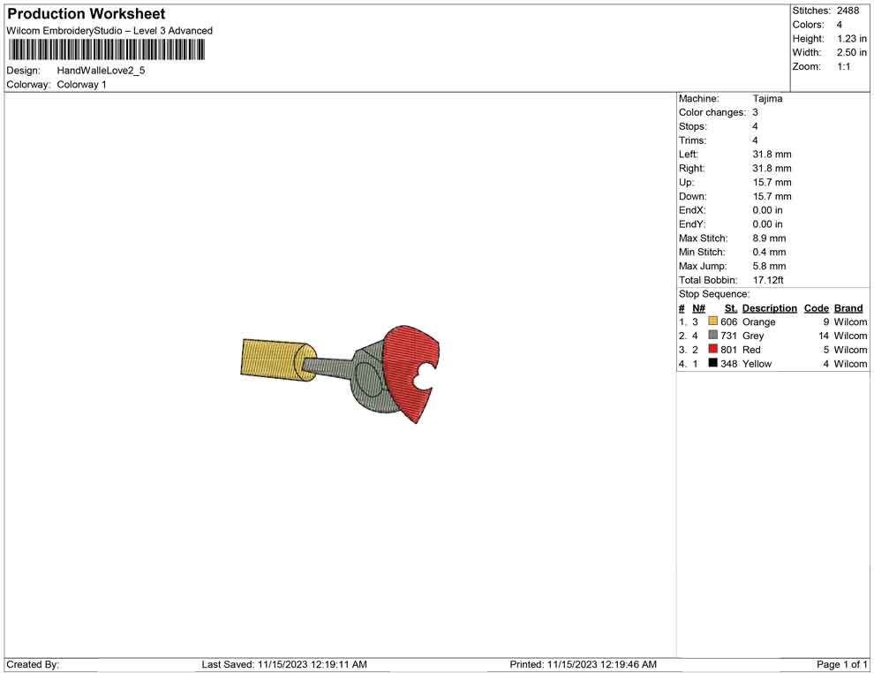Click the Created By footer label
The image size is (874, 673).
tap(33, 665)
